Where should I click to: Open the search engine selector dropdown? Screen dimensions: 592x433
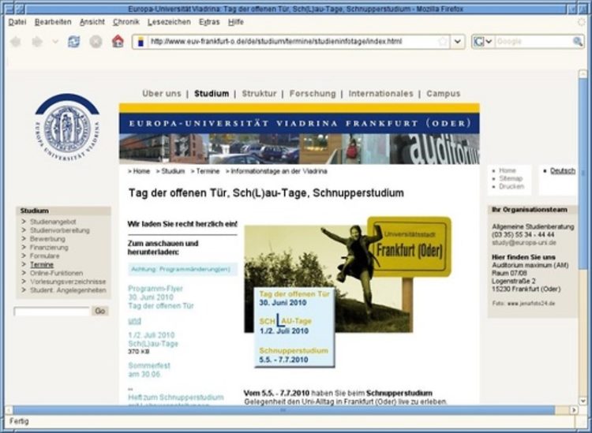point(483,42)
